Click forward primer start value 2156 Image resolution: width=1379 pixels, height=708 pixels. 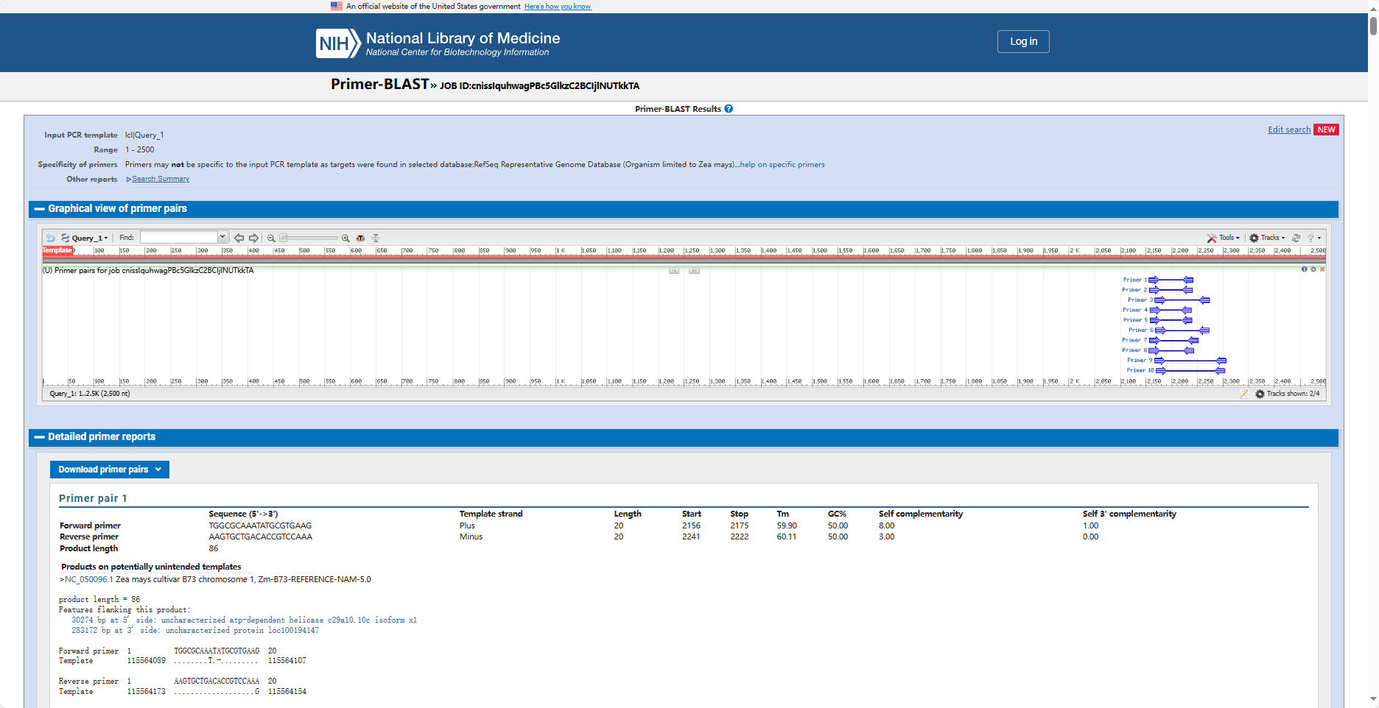pos(691,526)
